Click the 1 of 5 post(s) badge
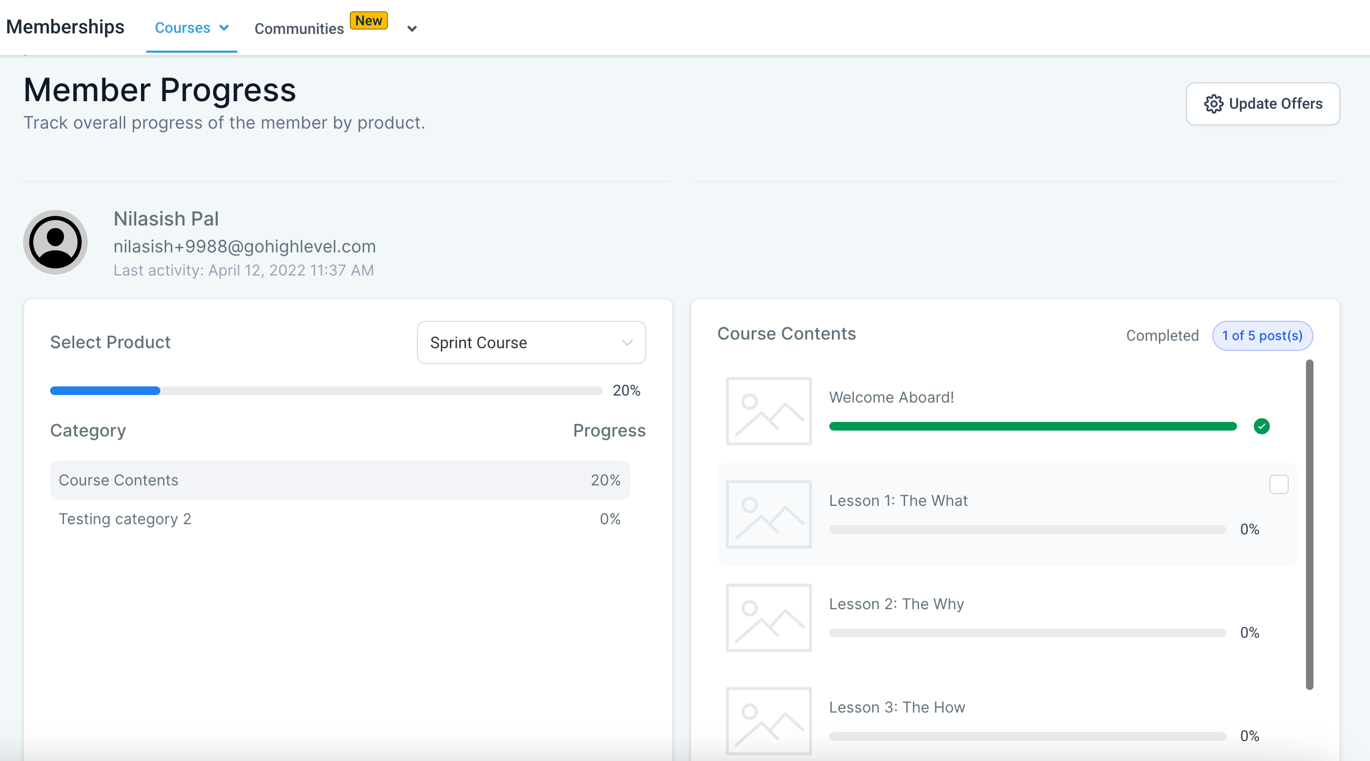Image resolution: width=1370 pixels, height=761 pixels. [x=1262, y=336]
